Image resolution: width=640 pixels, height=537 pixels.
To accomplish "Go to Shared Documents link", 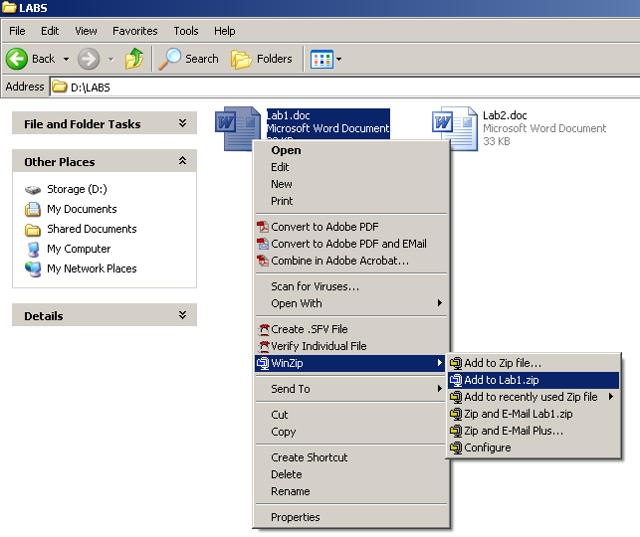I will pyautogui.click(x=92, y=229).
